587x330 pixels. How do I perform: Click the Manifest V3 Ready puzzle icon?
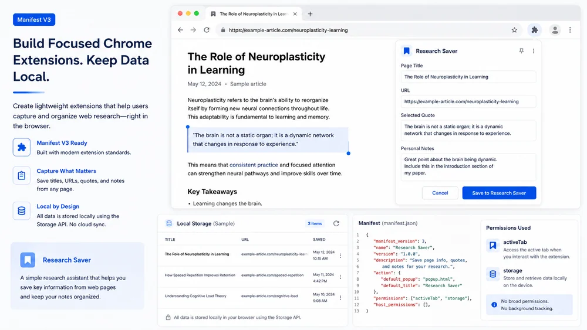(22, 147)
